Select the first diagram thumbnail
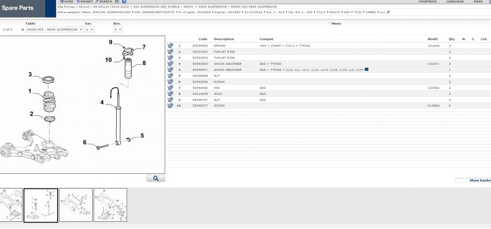The image size is (491, 229). click(11, 205)
